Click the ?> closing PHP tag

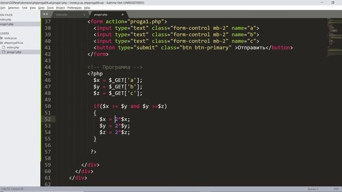click(94, 151)
